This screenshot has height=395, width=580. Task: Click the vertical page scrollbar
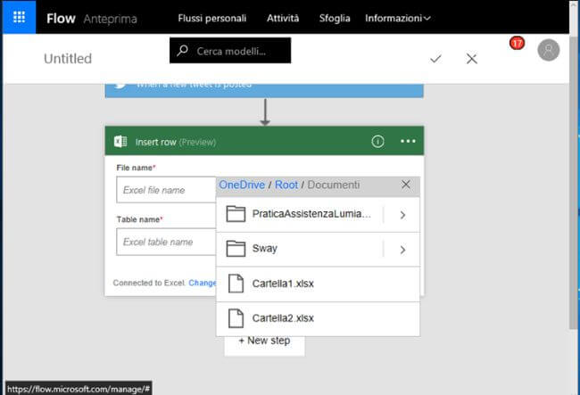click(574, 181)
